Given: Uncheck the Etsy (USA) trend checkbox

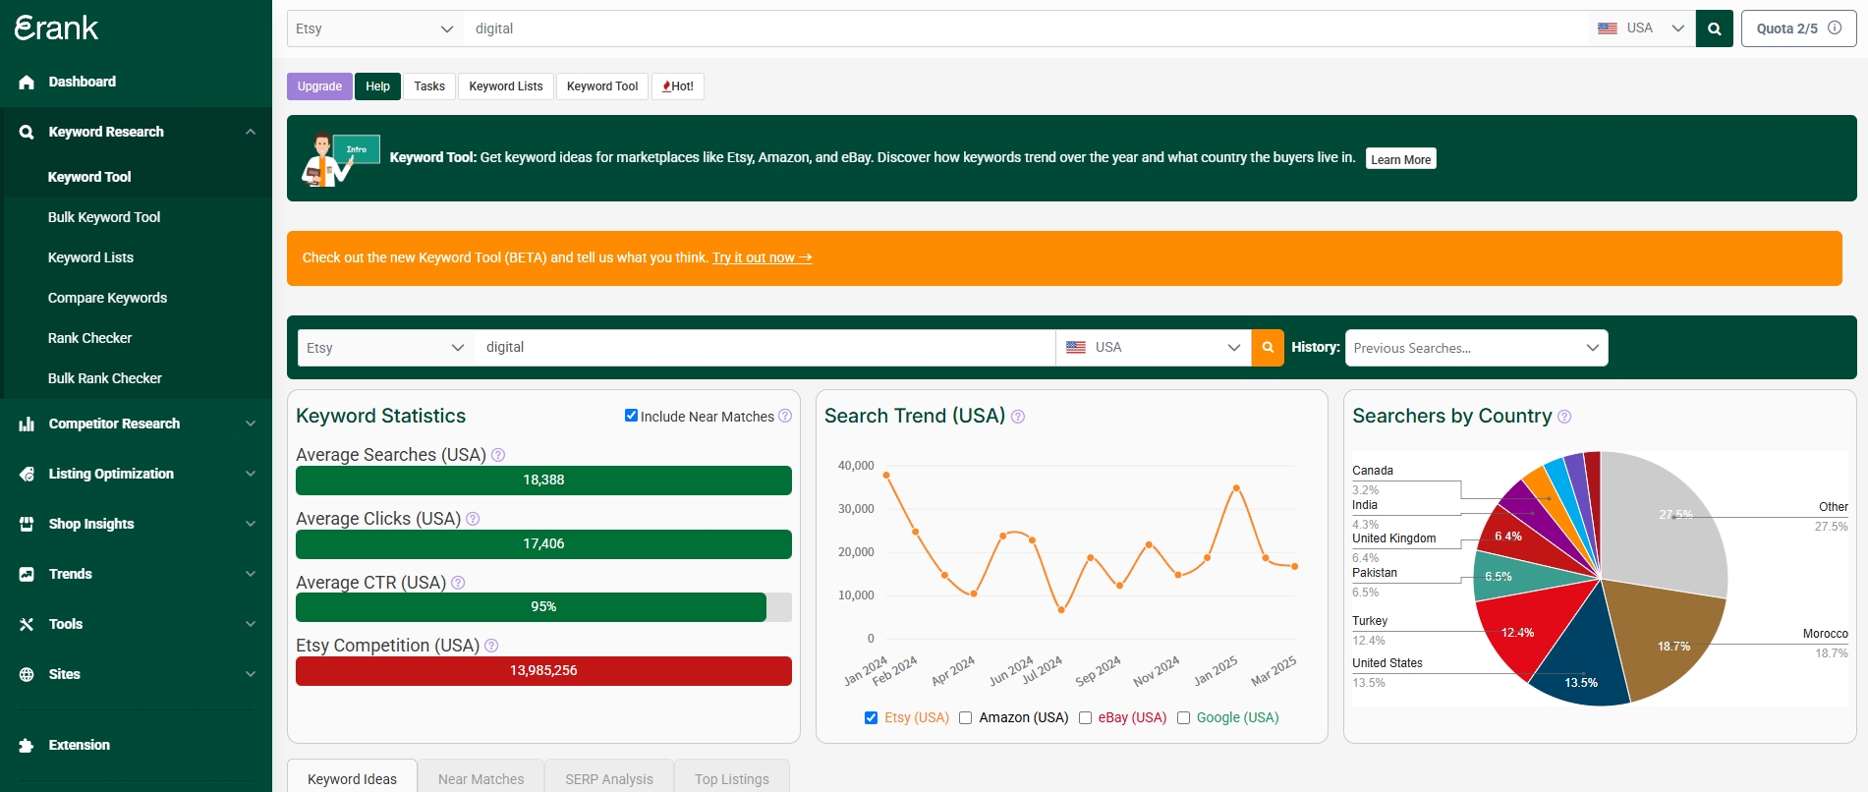Looking at the screenshot, I should point(871,717).
